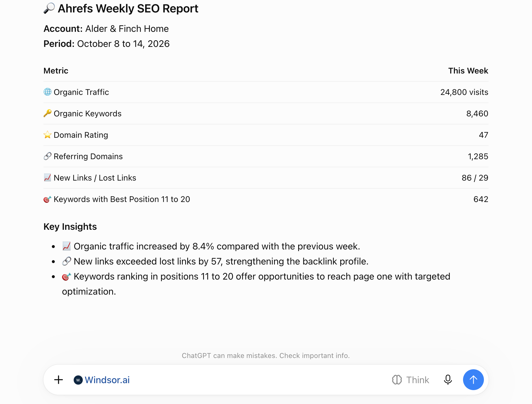Click the account name "Alder & Finch Home"

pos(127,29)
